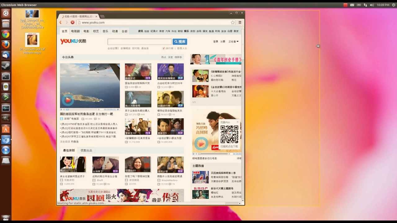Select the 动漫 navigation tab
Screen dimensions: 397x223
click(x=115, y=31)
